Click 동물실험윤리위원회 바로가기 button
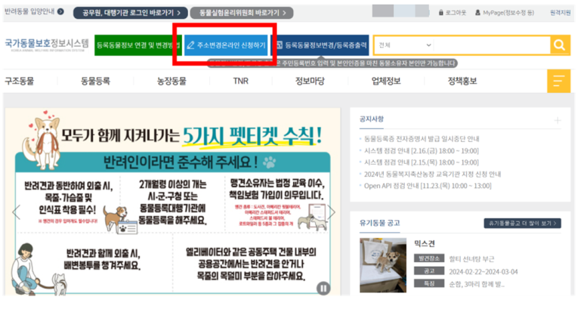The width and height of the screenshot is (584, 309). tap(242, 13)
